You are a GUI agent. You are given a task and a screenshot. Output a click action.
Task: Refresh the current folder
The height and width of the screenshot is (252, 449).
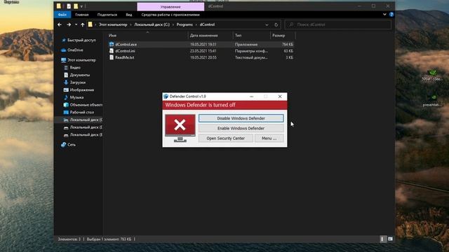point(276,25)
